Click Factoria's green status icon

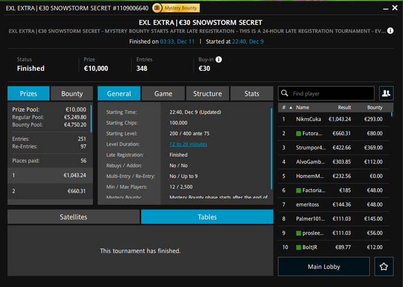tap(298, 190)
